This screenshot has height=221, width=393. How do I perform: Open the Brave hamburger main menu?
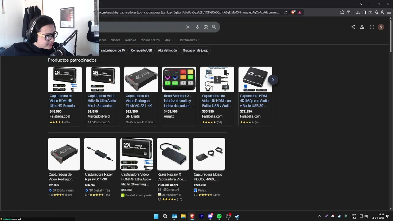(x=389, y=12)
